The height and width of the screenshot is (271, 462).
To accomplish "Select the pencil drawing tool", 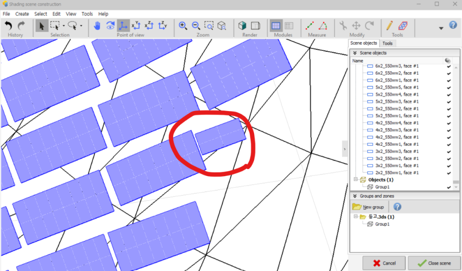I will coord(389,26).
